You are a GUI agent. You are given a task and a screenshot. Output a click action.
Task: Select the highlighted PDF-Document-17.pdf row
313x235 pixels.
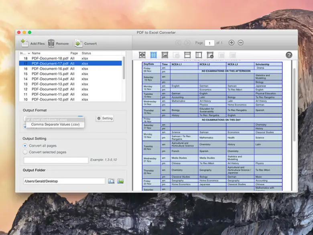click(x=71, y=63)
